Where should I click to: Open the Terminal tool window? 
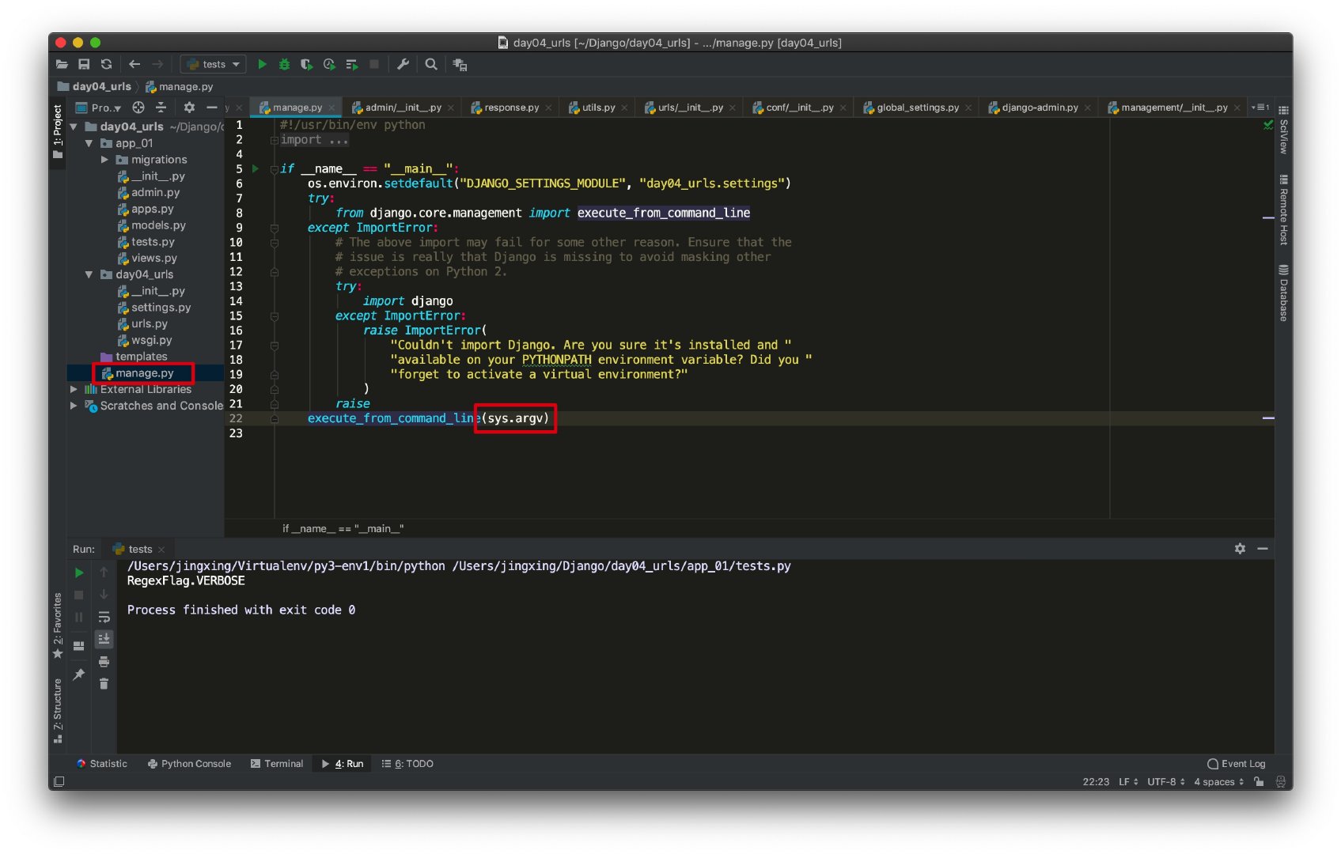point(277,764)
